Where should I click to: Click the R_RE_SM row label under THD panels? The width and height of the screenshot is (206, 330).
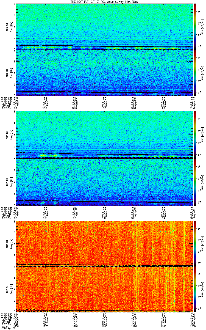[5, 218]
